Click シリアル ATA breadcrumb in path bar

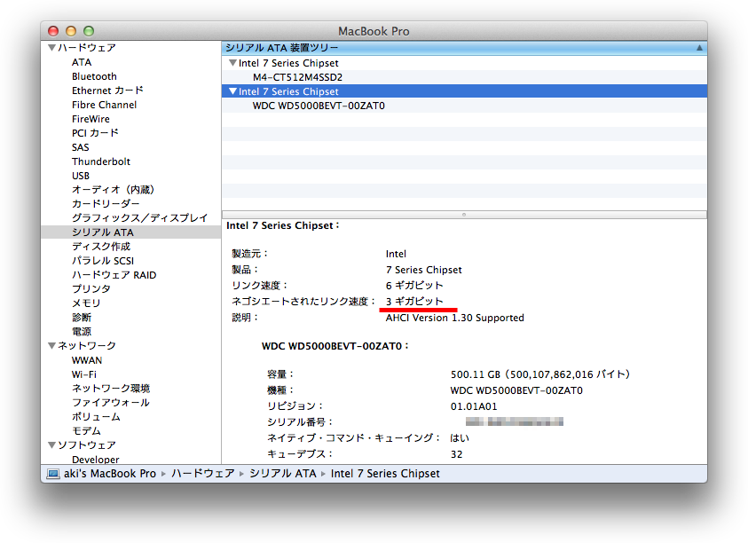283,473
